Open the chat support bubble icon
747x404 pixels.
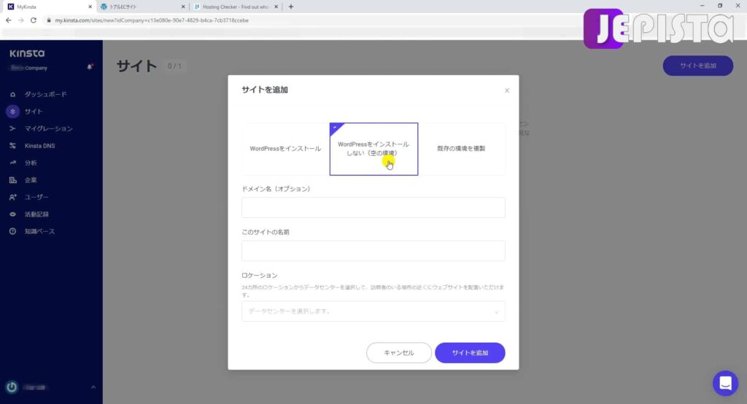pos(725,383)
